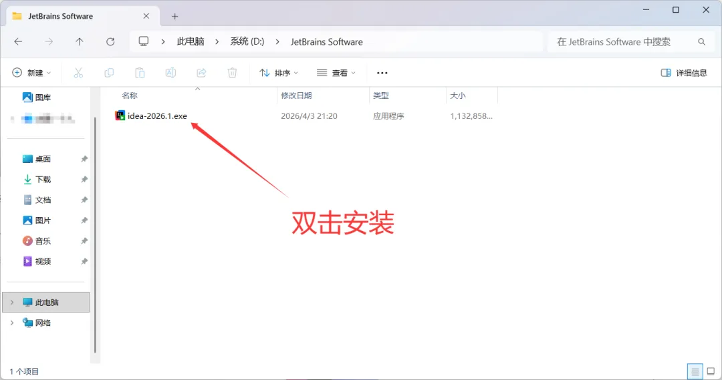The width and height of the screenshot is (722, 380).
Task: Toggle the 详细信息 details pane
Action: 684,73
